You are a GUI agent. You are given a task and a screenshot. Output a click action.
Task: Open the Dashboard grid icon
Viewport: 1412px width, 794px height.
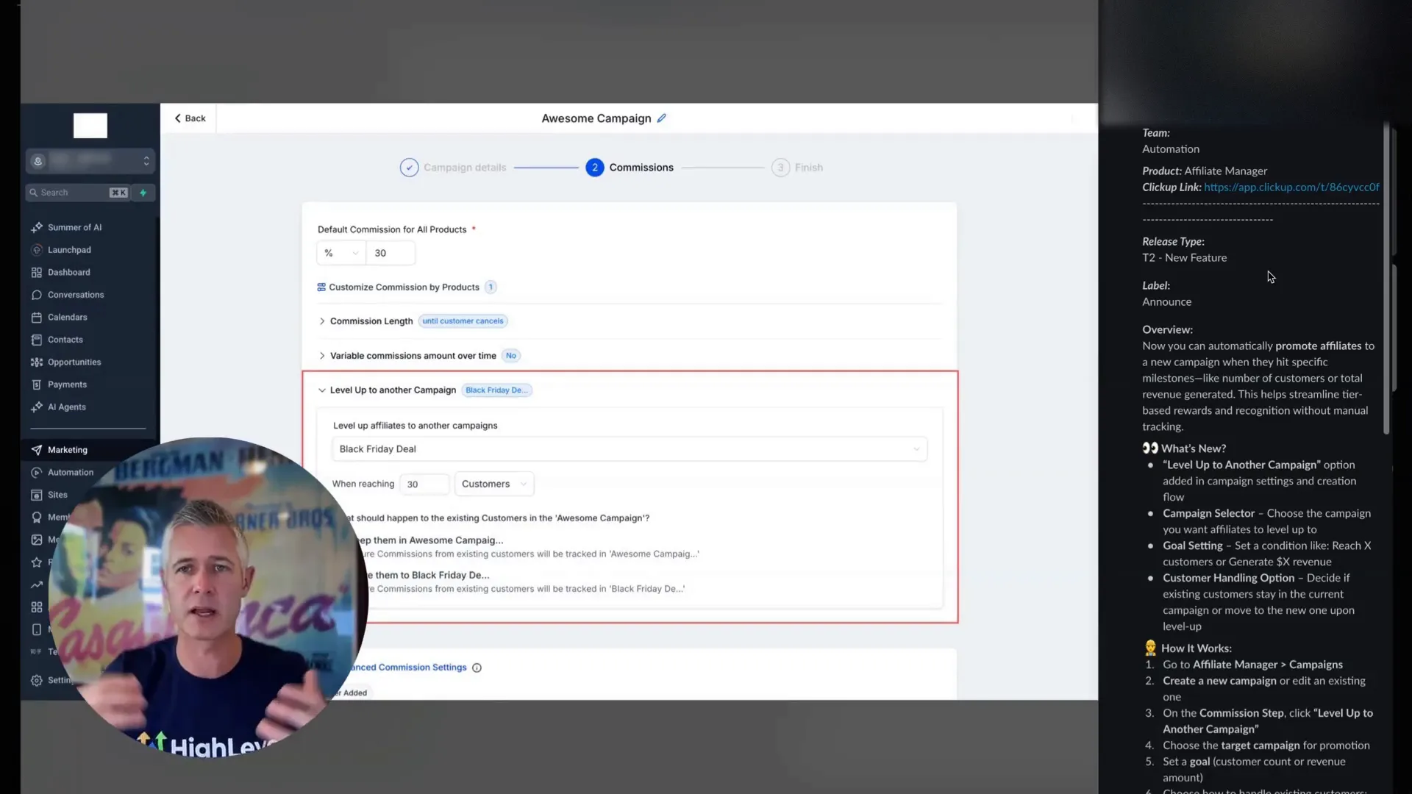click(37, 272)
